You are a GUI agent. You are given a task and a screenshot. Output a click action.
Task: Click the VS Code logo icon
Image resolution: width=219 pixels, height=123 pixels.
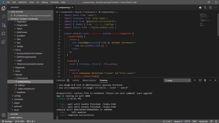(x=3, y=2)
